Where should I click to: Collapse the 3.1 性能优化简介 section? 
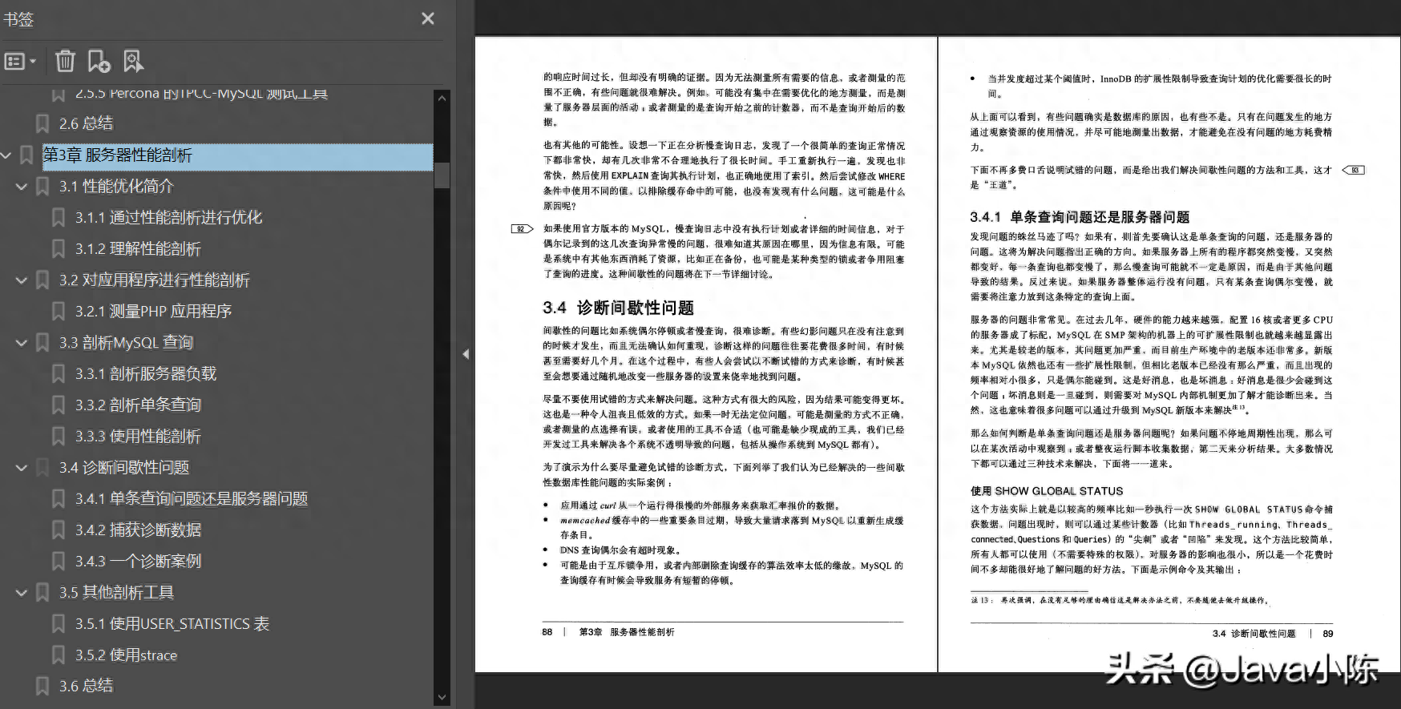tap(22, 186)
